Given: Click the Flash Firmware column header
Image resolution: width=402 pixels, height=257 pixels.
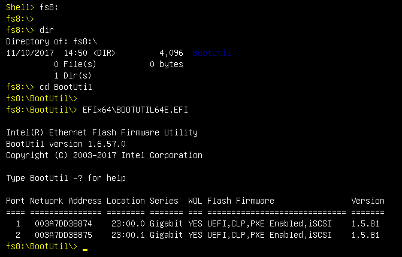Looking at the screenshot, I should click(241, 201).
